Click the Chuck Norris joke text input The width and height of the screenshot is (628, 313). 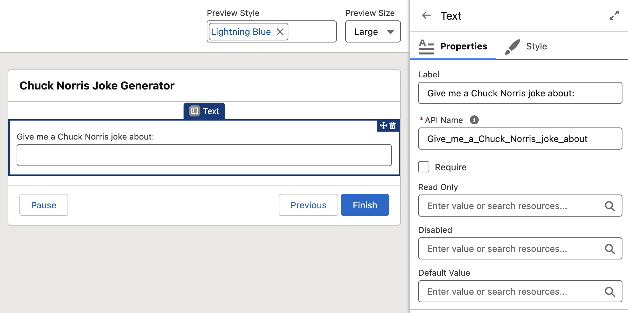(204, 155)
